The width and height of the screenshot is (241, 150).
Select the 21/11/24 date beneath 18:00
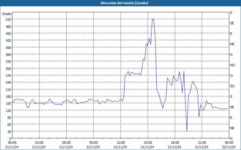click(175, 147)
